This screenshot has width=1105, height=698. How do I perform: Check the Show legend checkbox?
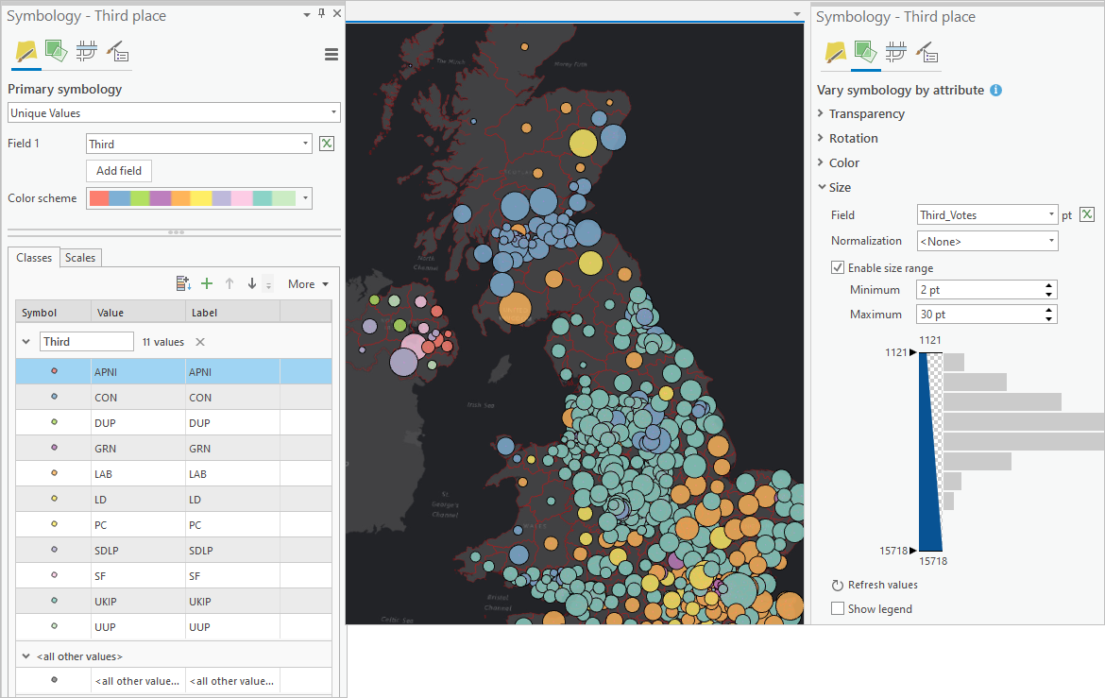pyautogui.click(x=838, y=609)
